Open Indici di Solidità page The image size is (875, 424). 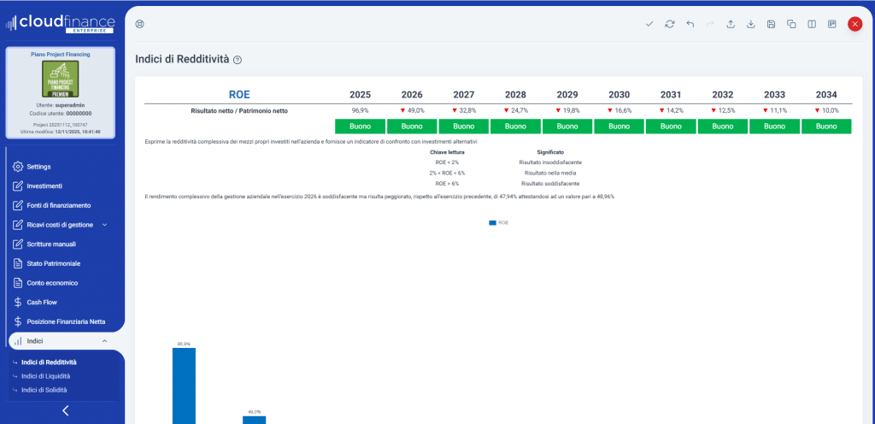pyautogui.click(x=44, y=390)
